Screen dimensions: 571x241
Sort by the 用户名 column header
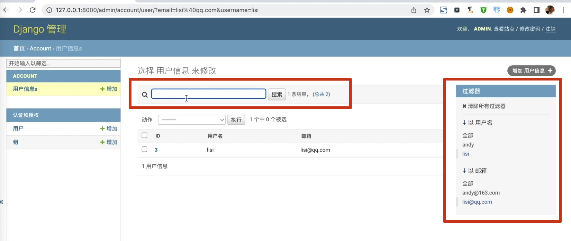tap(215, 136)
